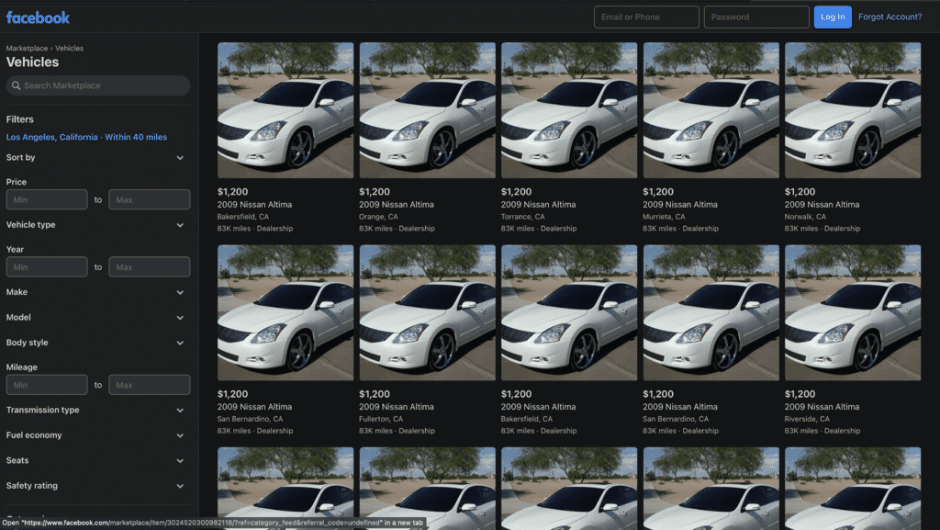Click the Los Angeles, California location link
The width and height of the screenshot is (940, 530).
50,136
